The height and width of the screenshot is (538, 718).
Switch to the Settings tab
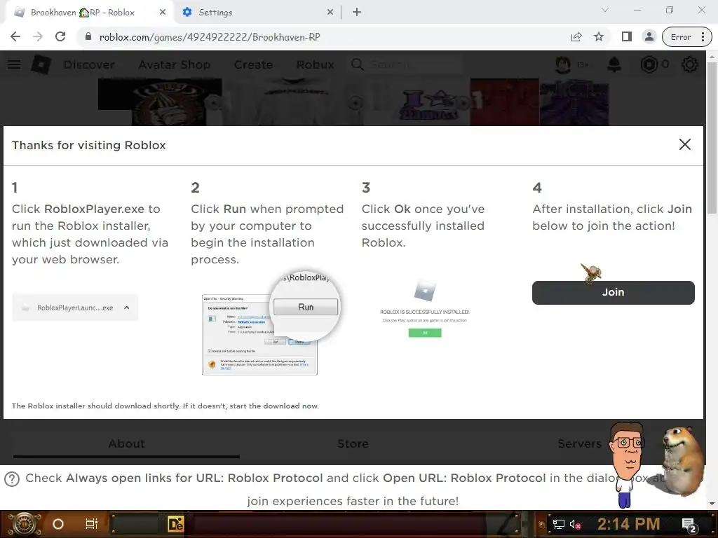(x=257, y=13)
